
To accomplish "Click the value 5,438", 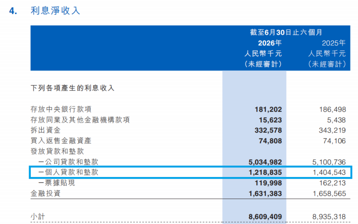I will click(x=336, y=120).
